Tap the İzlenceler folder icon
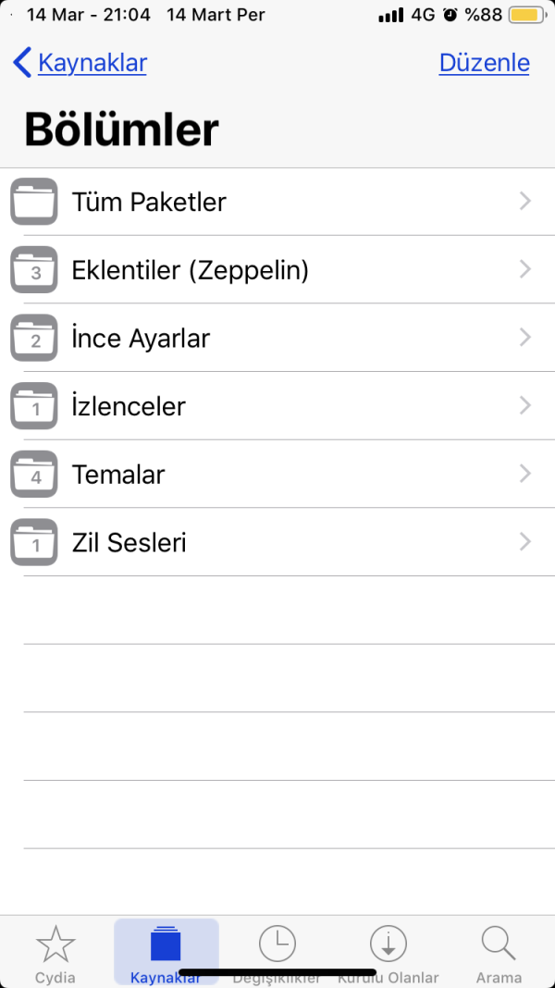Viewport: 555px width, 988px height. [34, 406]
